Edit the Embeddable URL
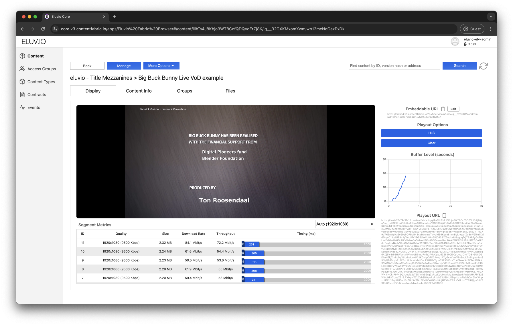The image size is (513, 325). [x=453, y=109]
